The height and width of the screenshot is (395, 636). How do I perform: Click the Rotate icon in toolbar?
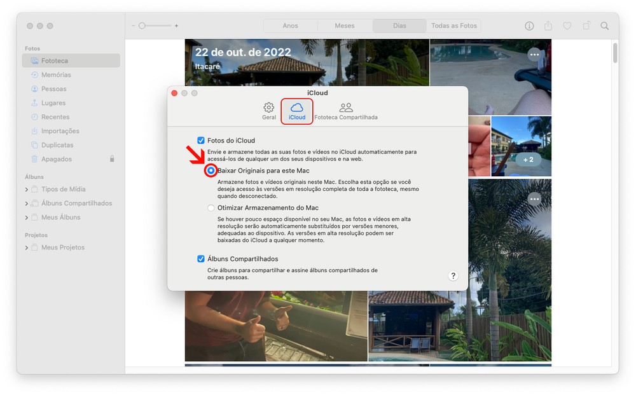click(x=586, y=26)
